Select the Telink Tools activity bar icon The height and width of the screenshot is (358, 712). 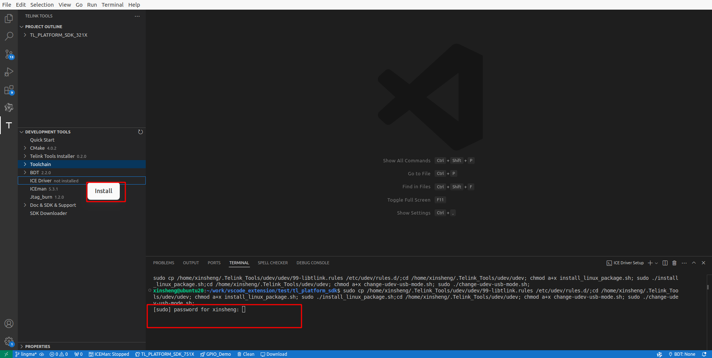coord(9,125)
